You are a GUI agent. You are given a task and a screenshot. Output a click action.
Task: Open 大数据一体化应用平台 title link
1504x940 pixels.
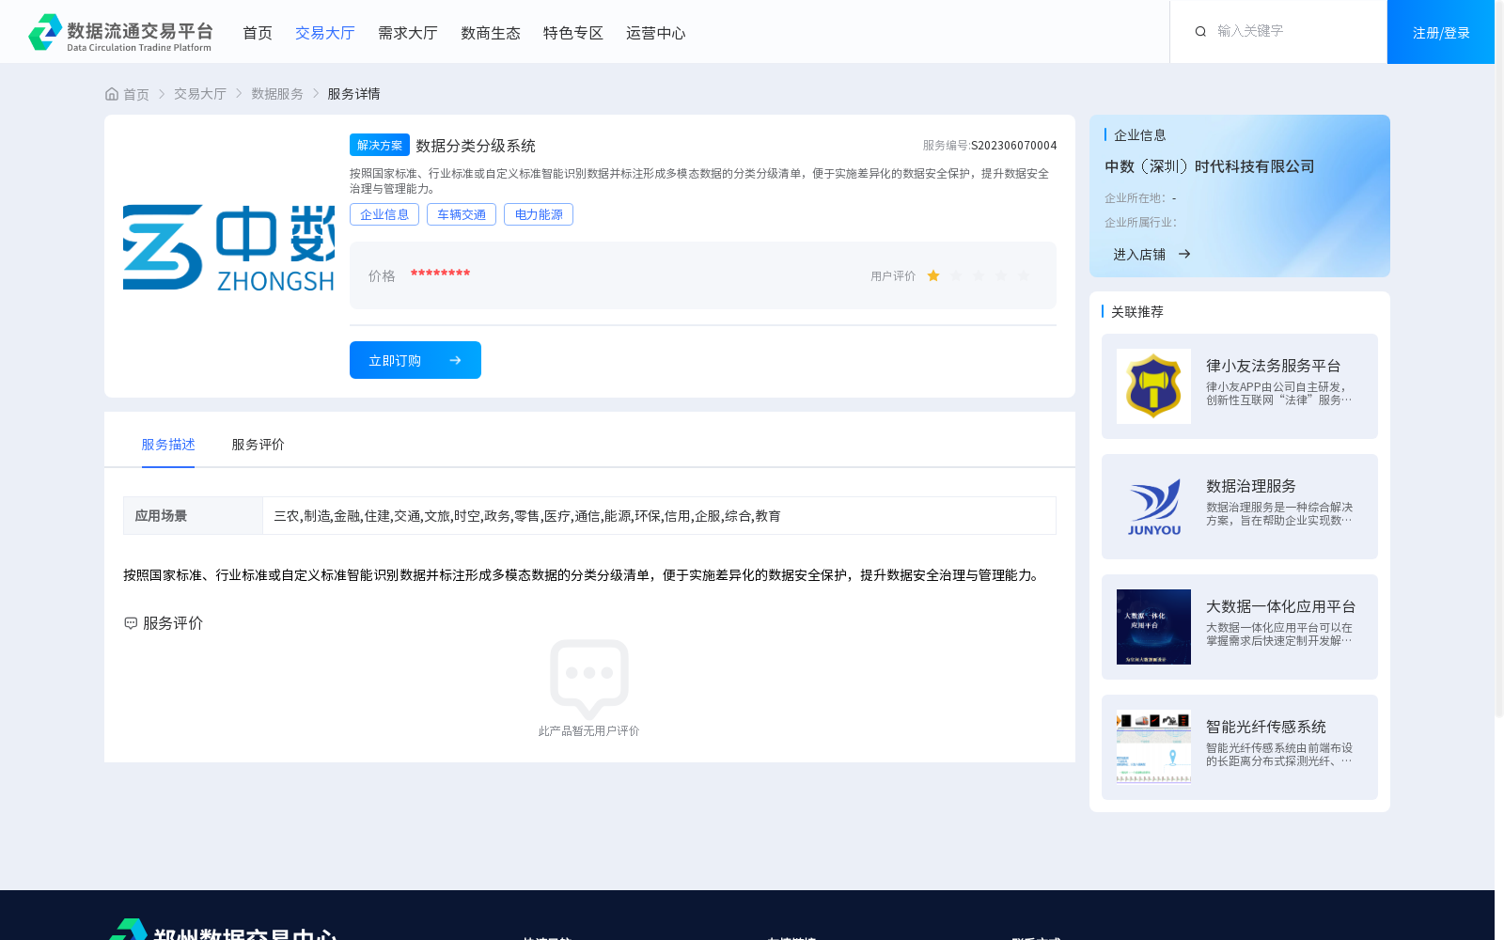pyautogui.click(x=1281, y=606)
